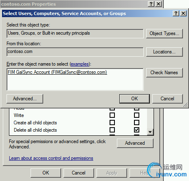The image size is (189, 181).
Task: Open Advanced permissions in Properties window
Action: pyautogui.click(x=135, y=143)
